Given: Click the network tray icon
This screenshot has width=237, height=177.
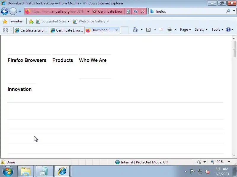Looking at the screenshot, I should (x=200, y=171).
